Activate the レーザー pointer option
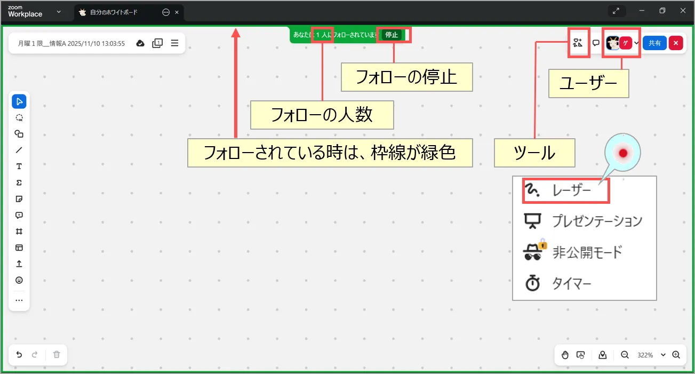This screenshot has height=374, width=695. coord(571,190)
